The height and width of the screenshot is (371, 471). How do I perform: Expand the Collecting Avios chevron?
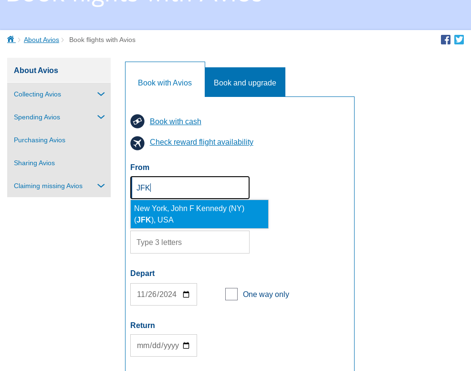101,94
